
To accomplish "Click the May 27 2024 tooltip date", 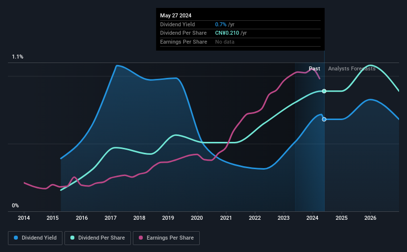I will pyautogui.click(x=175, y=15).
